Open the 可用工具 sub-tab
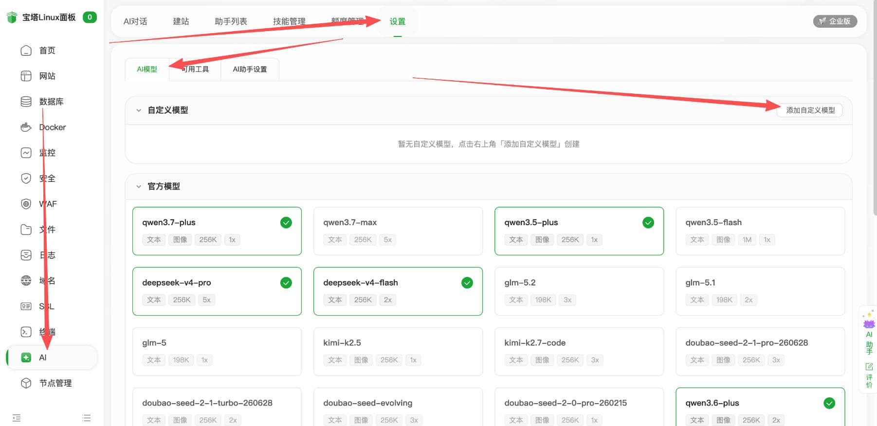The height and width of the screenshot is (426, 877). pyautogui.click(x=195, y=70)
